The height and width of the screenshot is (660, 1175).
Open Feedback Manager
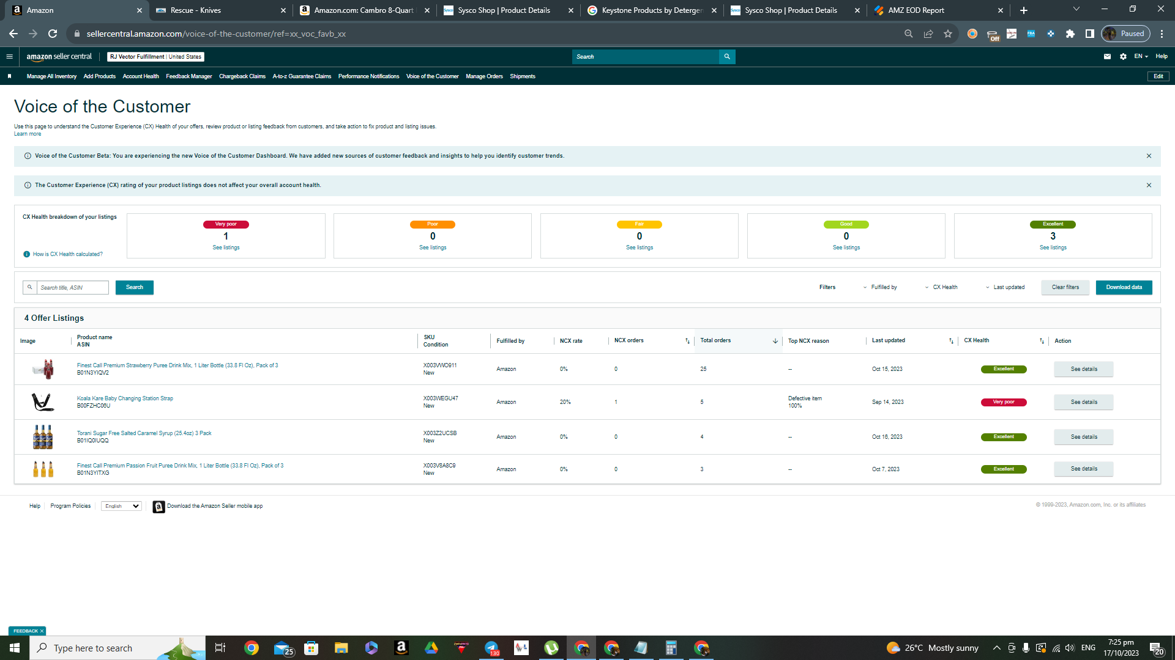click(x=188, y=76)
